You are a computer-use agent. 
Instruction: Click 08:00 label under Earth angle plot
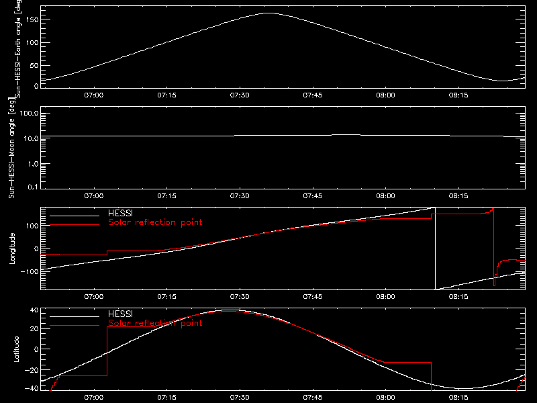tap(385, 95)
